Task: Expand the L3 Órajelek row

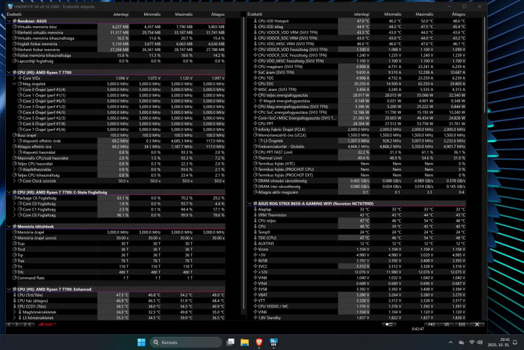Action: (255, 141)
